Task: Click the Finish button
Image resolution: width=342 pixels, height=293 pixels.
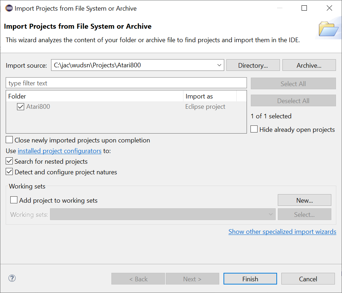Action: click(250, 279)
